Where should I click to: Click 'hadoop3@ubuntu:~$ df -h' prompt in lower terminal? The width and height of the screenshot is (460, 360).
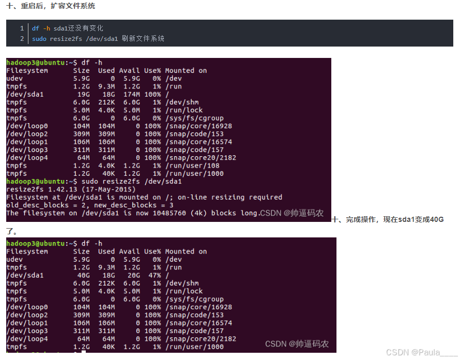click(54, 244)
